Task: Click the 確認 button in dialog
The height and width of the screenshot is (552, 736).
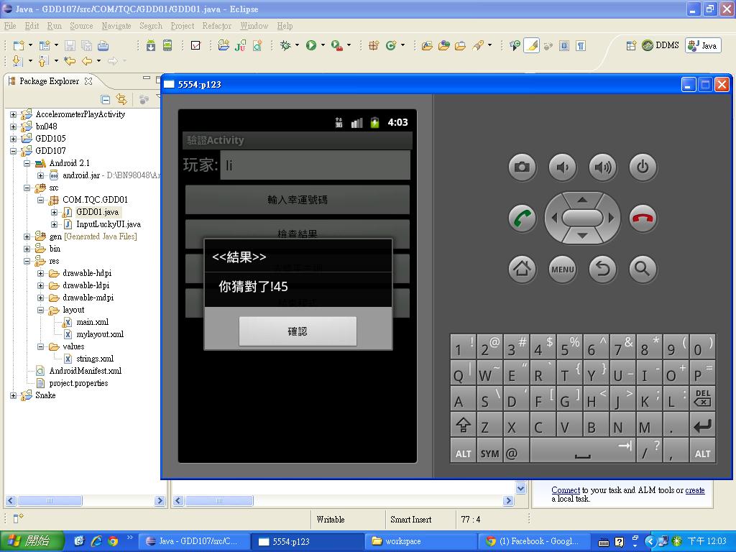Action: (298, 331)
